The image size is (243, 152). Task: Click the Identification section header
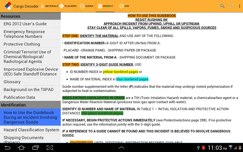click(30, 105)
